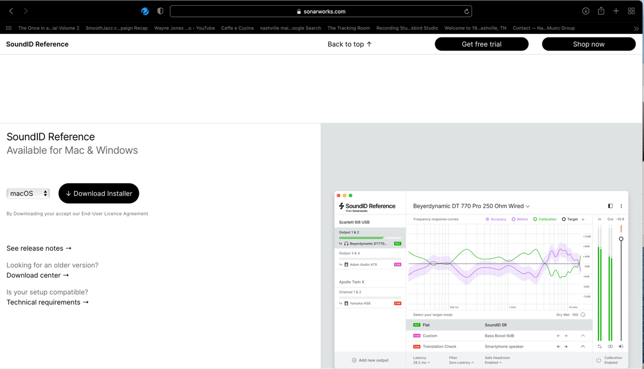Open the SmoothJazz campaign recap bookmark
Image resolution: width=644 pixels, height=369 pixels.
(116, 28)
